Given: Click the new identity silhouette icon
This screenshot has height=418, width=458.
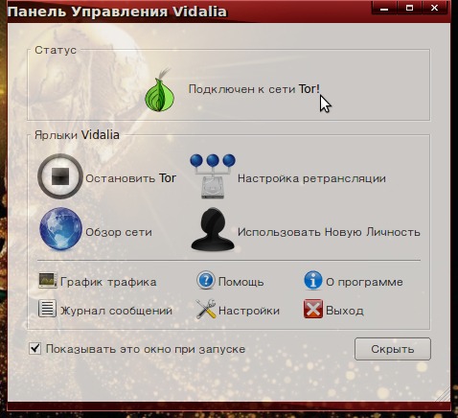Looking at the screenshot, I should (213, 229).
